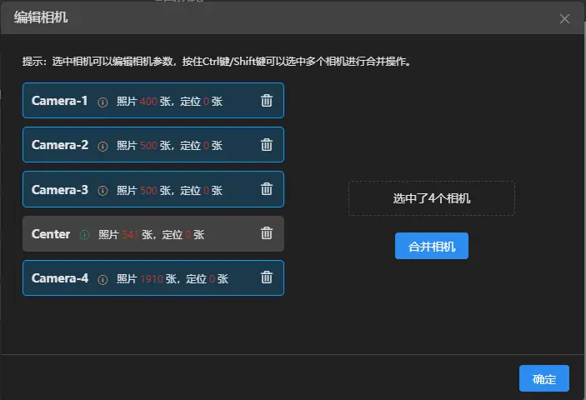Click the 编辑相机 dialog title
Image resolution: width=586 pixels, height=400 pixels.
point(40,17)
